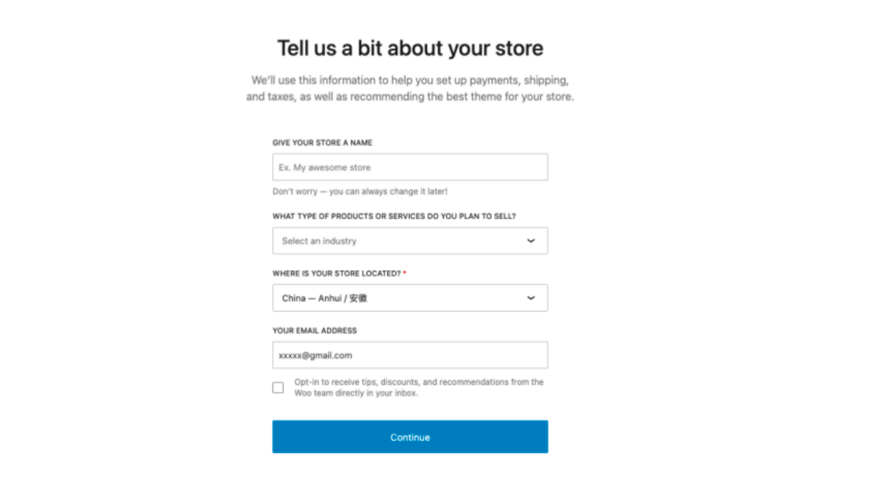Enable the opt-in tips and discounts checkbox
Screen dimensions: 896x492
(278, 388)
